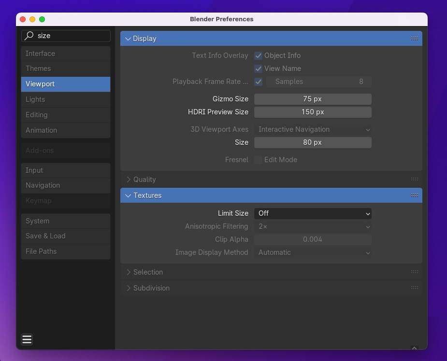Close the Blender Preferences window
The width and height of the screenshot is (447, 361).
23,19
